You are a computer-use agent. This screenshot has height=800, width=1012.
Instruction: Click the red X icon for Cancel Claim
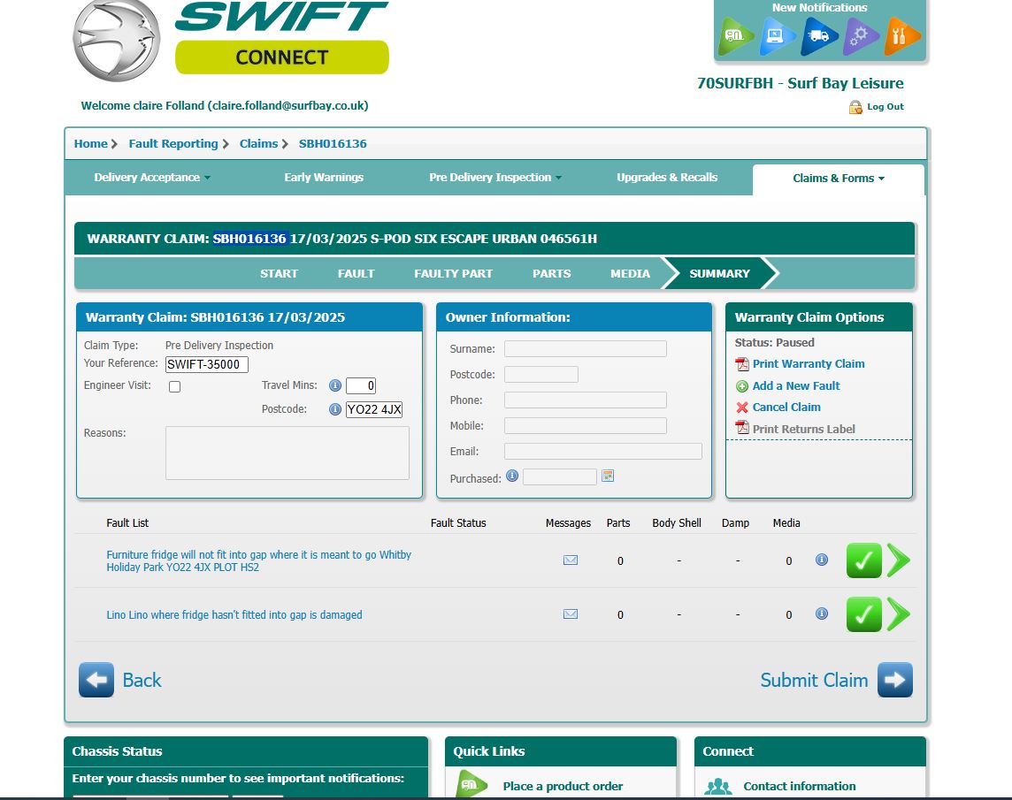click(742, 408)
